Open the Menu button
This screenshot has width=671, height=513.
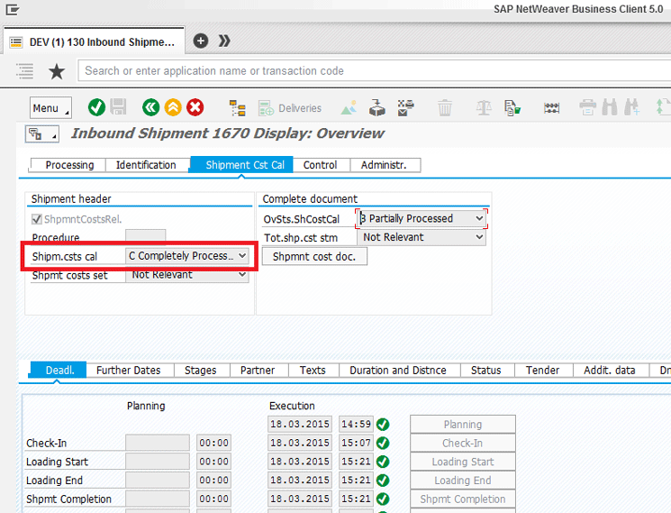50,108
